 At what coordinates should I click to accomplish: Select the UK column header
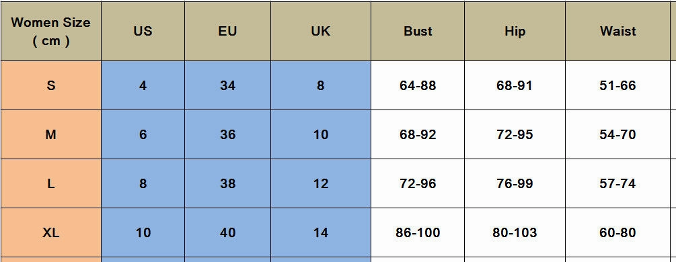coord(321,31)
